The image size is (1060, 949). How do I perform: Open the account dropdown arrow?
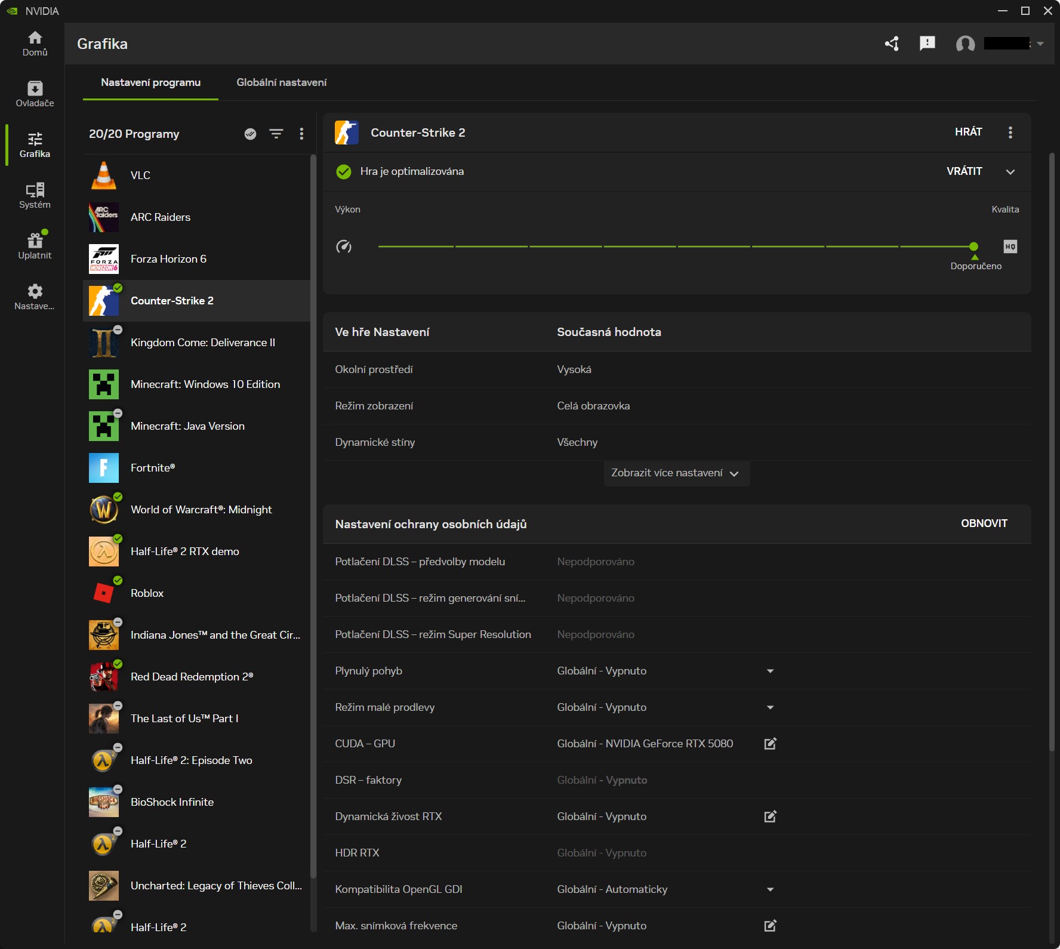1040,44
